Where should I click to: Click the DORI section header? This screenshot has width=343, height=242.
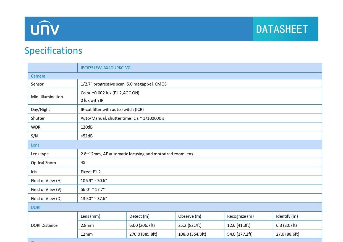click(x=36, y=207)
